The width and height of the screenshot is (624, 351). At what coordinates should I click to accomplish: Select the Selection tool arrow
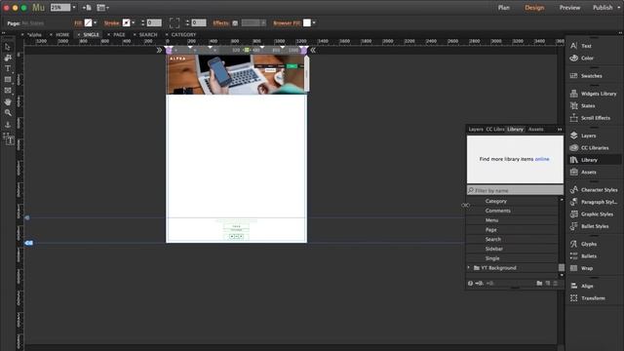coord(8,47)
